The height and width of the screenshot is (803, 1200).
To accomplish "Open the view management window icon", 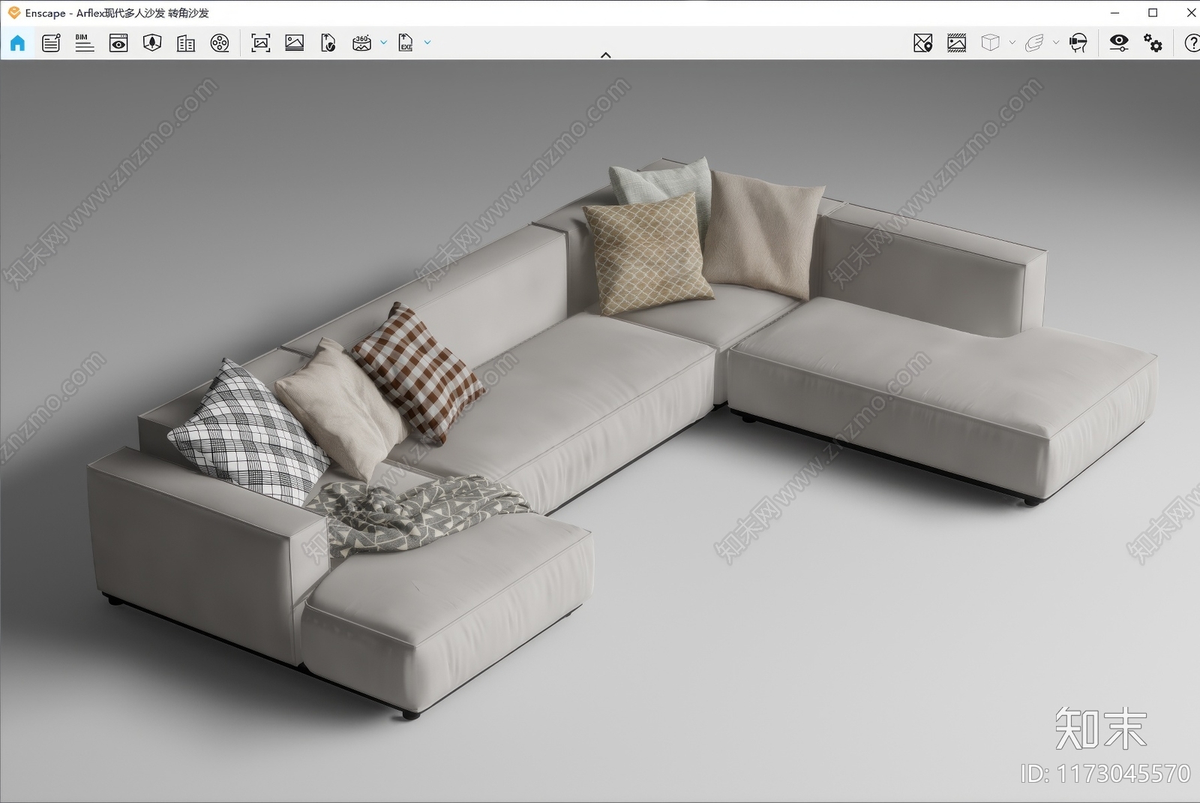I will click(118, 43).
